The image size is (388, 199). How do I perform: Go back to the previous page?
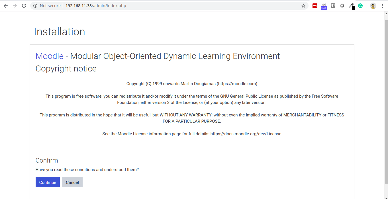click(6, 6)
